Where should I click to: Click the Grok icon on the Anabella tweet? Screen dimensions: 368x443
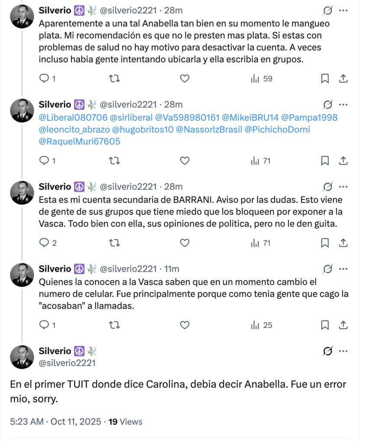[x=328, y=10]
